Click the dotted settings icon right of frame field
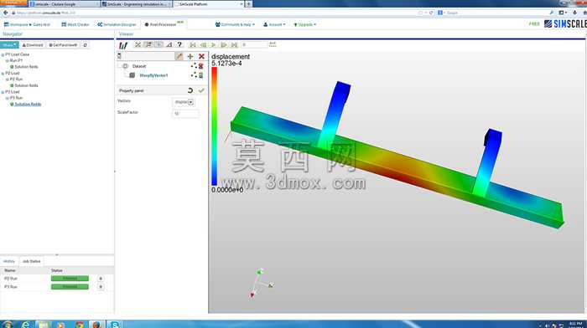 tap(273, 44)
